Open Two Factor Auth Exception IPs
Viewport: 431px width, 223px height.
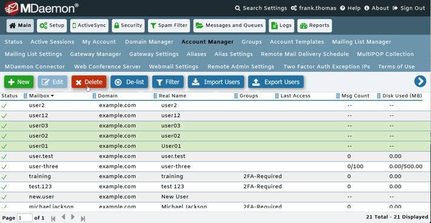(327, 66)
